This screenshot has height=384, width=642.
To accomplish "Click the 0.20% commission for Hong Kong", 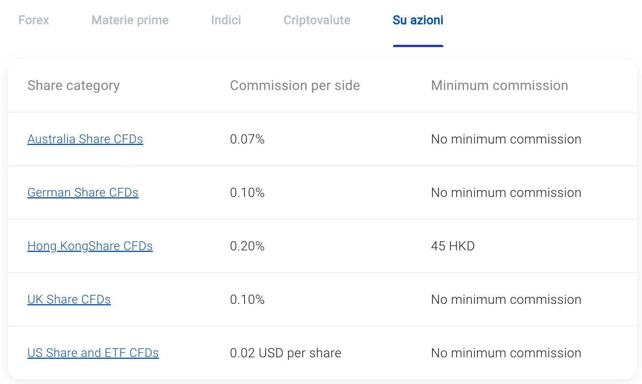I will pyautogui.click(x=247, y=246).
